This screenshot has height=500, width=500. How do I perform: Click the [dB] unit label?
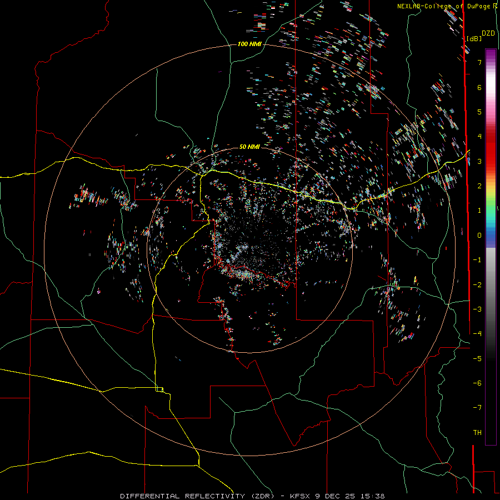click(474, 39)
